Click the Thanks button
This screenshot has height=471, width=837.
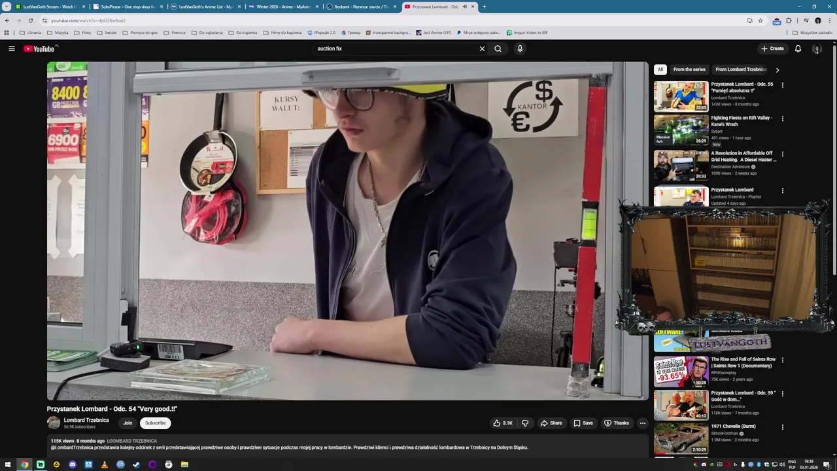(x=617, y=423)
